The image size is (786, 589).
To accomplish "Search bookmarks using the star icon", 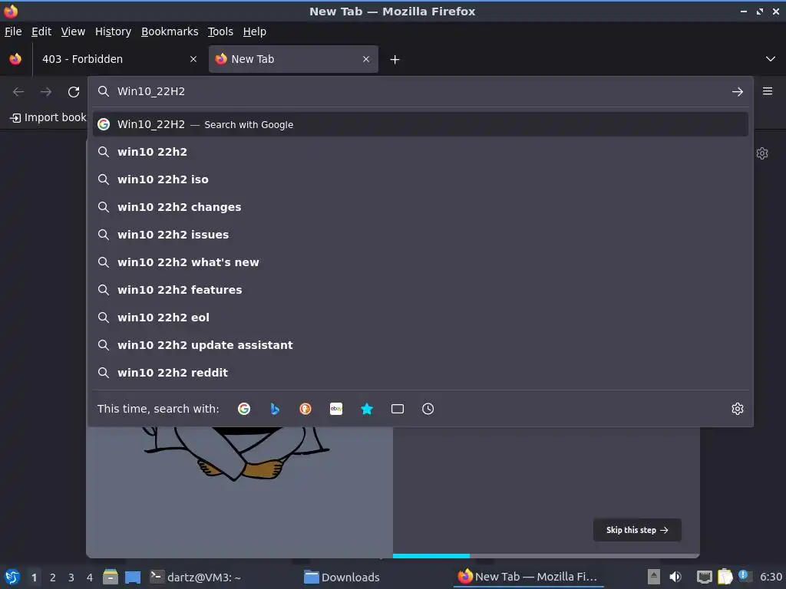I will 367,409.
